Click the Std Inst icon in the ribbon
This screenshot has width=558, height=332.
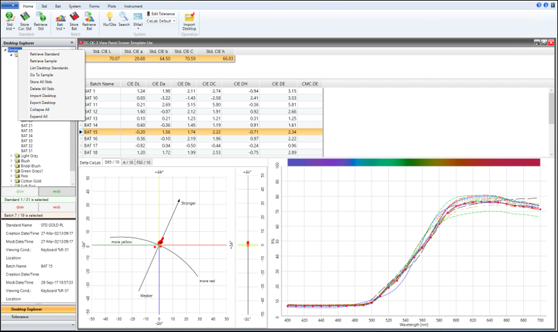pyautogui.click(x=10, y=17)
